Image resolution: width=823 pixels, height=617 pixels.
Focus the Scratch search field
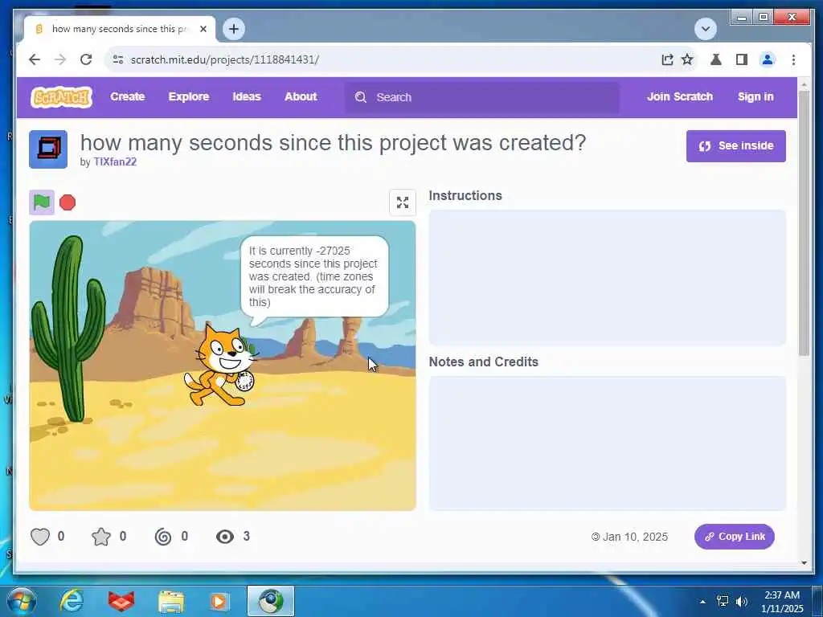(482, 97)
